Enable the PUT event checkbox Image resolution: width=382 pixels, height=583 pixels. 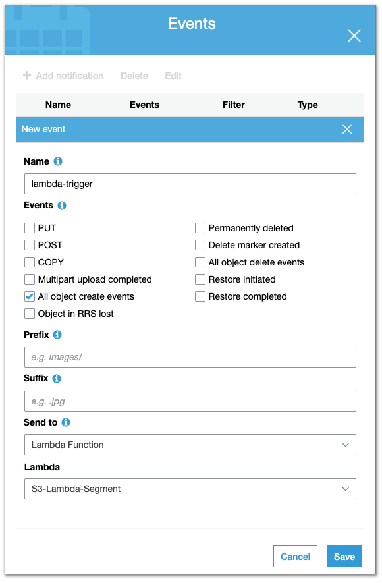[x=29, y=228]
